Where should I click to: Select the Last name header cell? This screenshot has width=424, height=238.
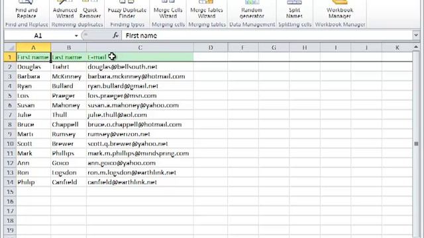click(69, 57)
